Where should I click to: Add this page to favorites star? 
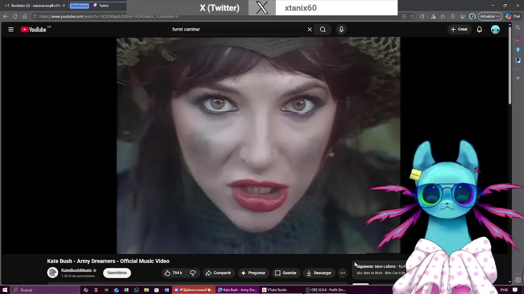(x=412, y=16)
